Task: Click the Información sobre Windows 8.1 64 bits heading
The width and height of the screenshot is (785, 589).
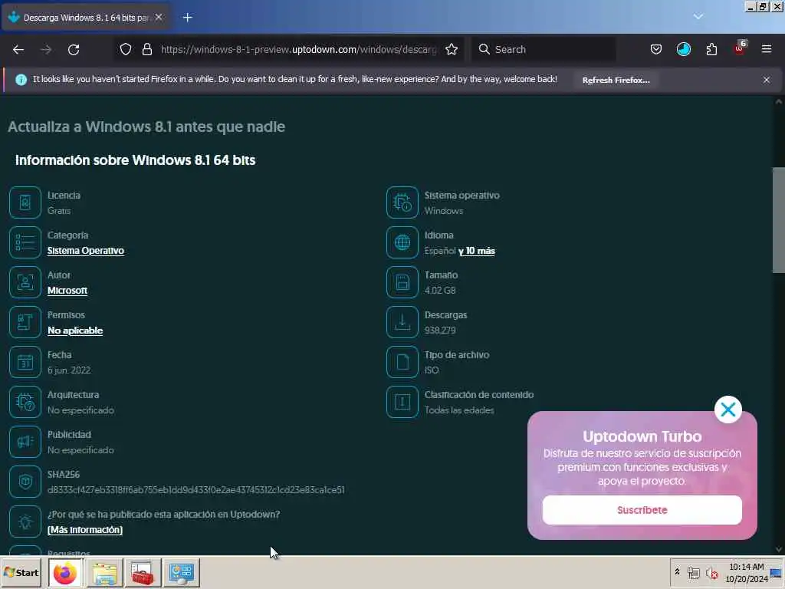Action: click(135, 160)
